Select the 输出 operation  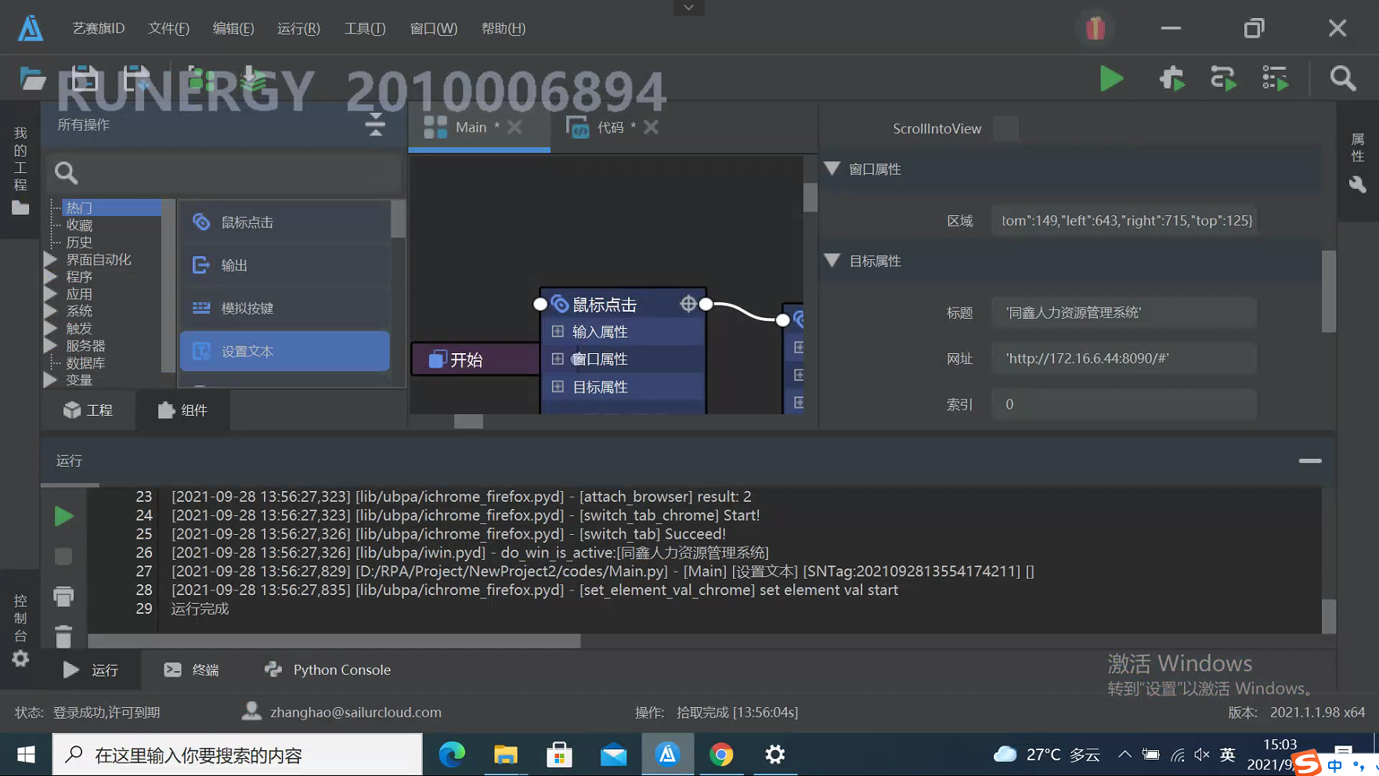tap(285, 265)
